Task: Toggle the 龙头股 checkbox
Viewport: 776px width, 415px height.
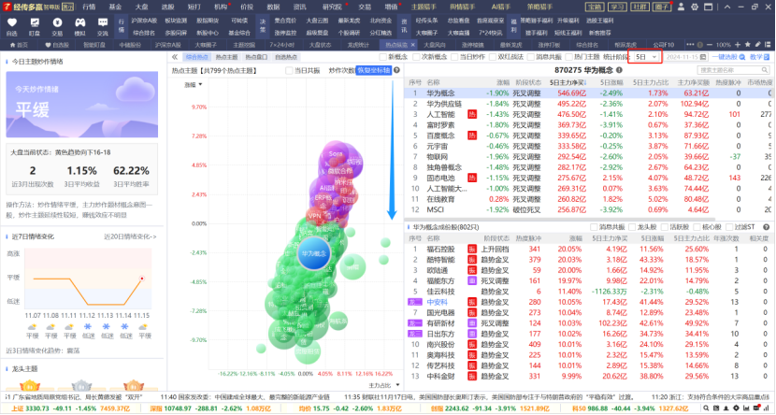Action: (x=632, y=227)
